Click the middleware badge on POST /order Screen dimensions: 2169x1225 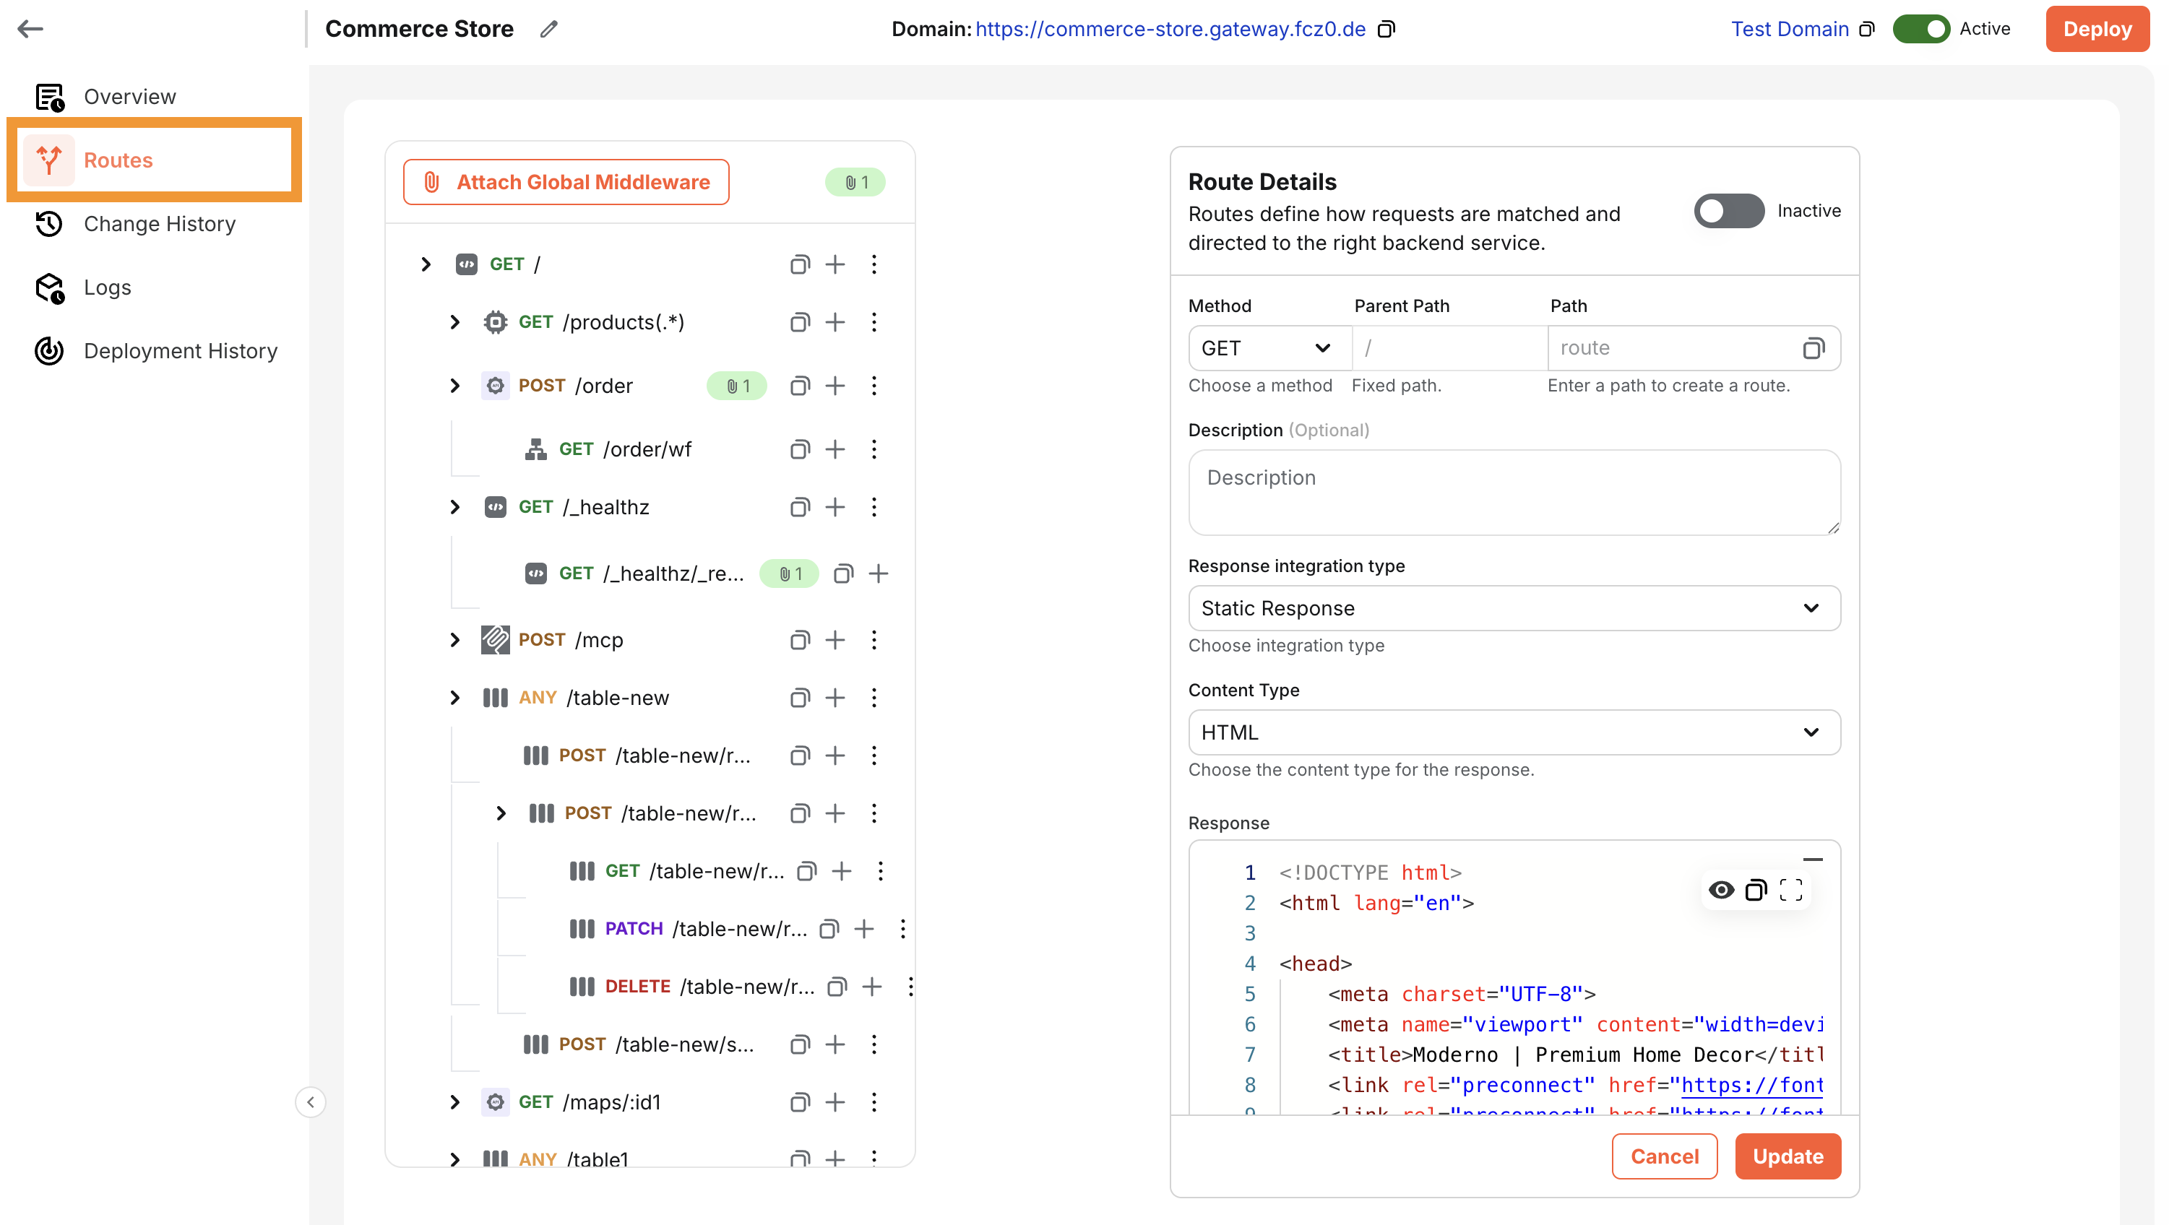coord(737,386)
